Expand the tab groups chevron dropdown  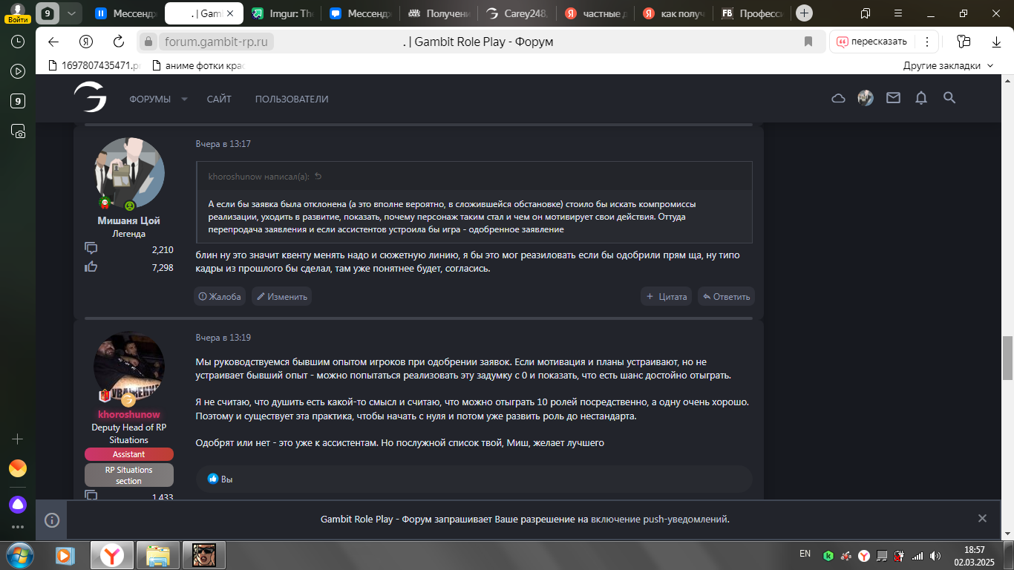(x=71, y=13)
